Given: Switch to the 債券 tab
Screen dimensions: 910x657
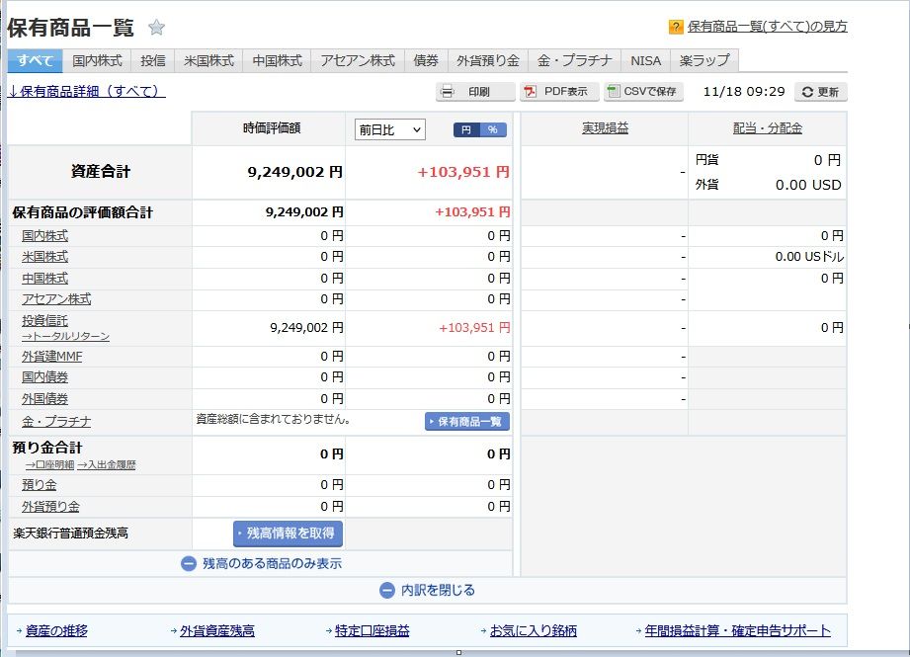Looking at the screenshot, I should click(x=426, y=60).
